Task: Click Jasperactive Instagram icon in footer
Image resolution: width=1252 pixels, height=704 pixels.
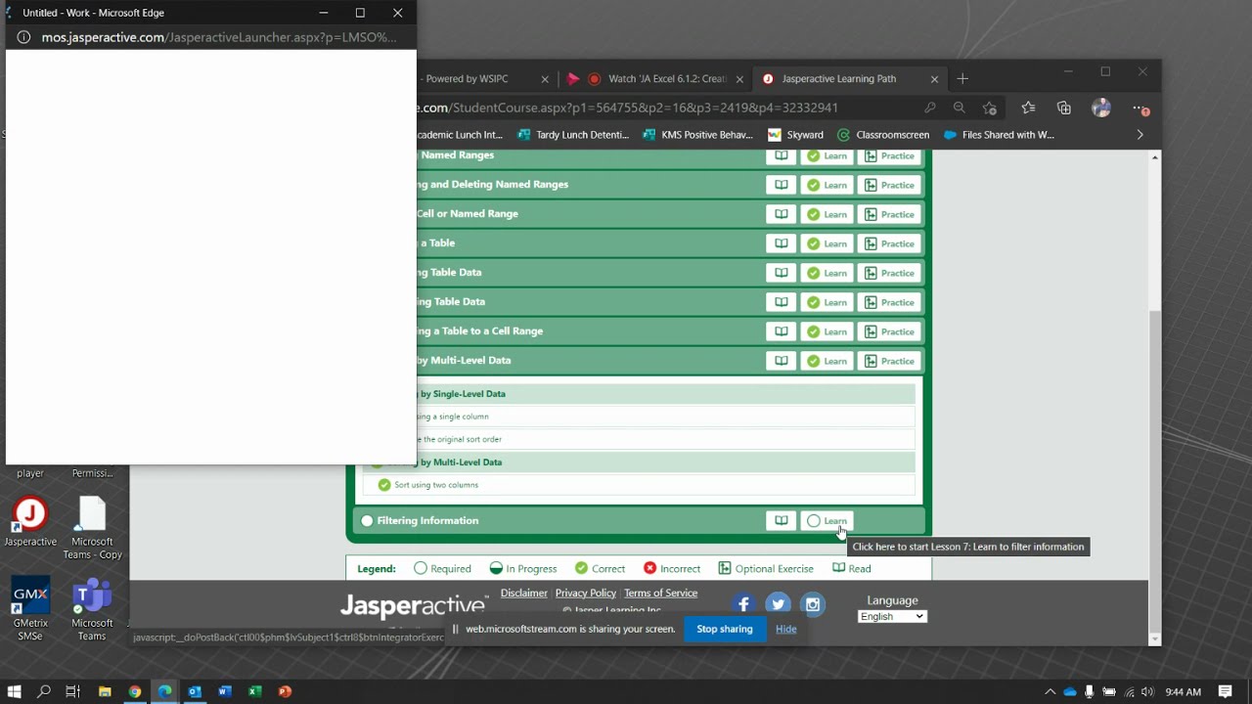Action: (x=812, y=604)
